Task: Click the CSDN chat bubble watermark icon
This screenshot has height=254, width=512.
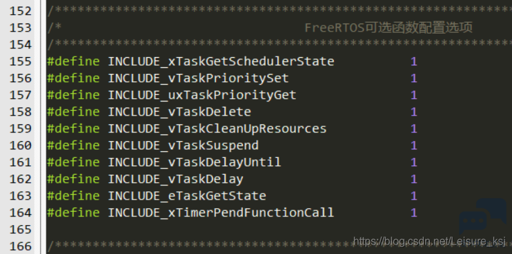Action: (482, 216)
